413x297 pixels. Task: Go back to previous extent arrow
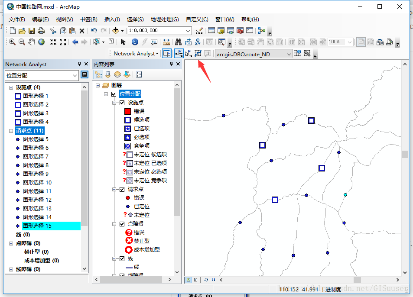pos(75,42)
